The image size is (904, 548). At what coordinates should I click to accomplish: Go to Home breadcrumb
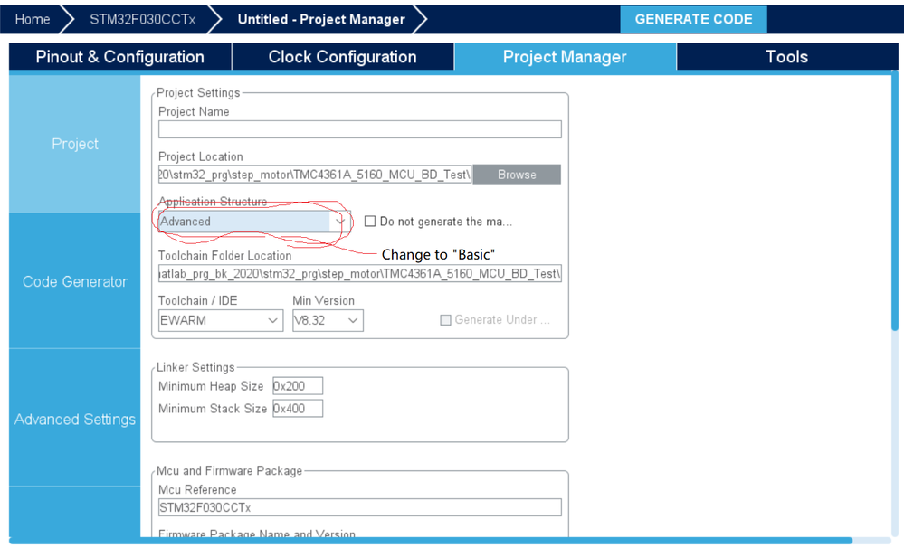point(33,20)
